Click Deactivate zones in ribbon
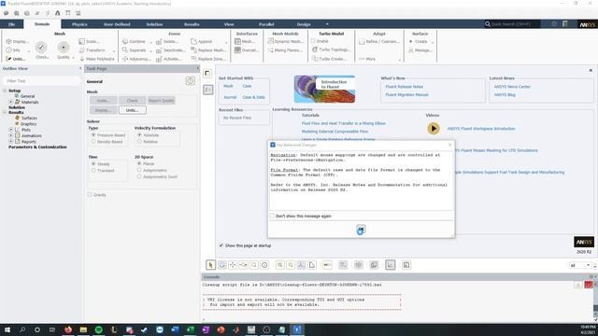Image resolution: width=598 pixels, height=336 pixels. coord(170,50)
